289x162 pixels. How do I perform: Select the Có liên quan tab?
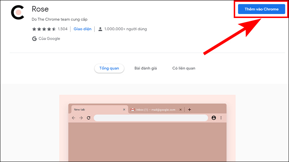184,68
